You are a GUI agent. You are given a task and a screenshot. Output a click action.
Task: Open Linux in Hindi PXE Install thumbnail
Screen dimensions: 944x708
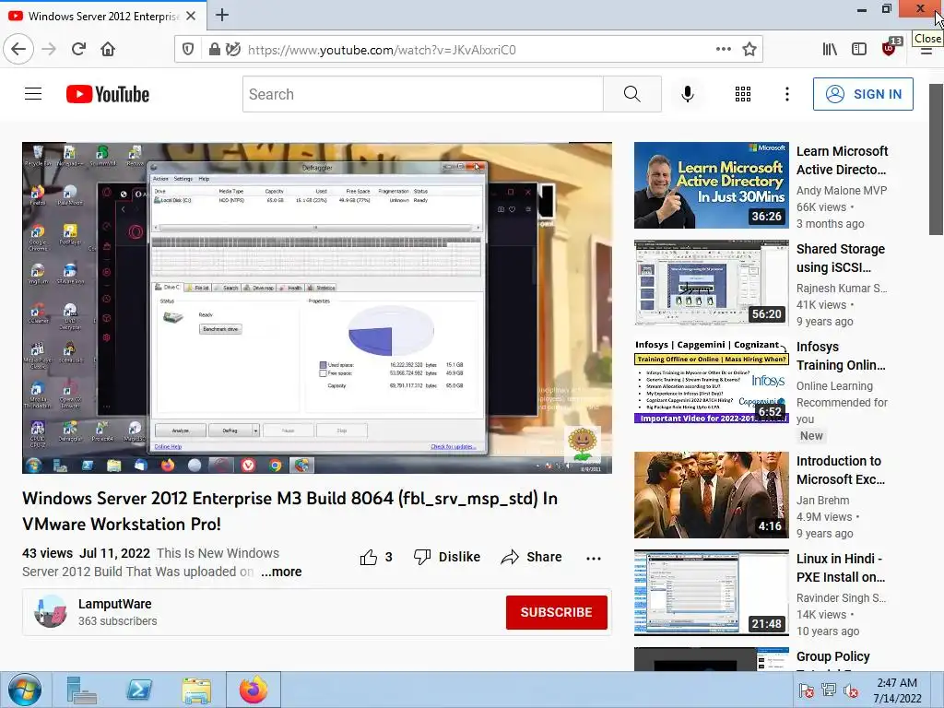tap(711, 593)
